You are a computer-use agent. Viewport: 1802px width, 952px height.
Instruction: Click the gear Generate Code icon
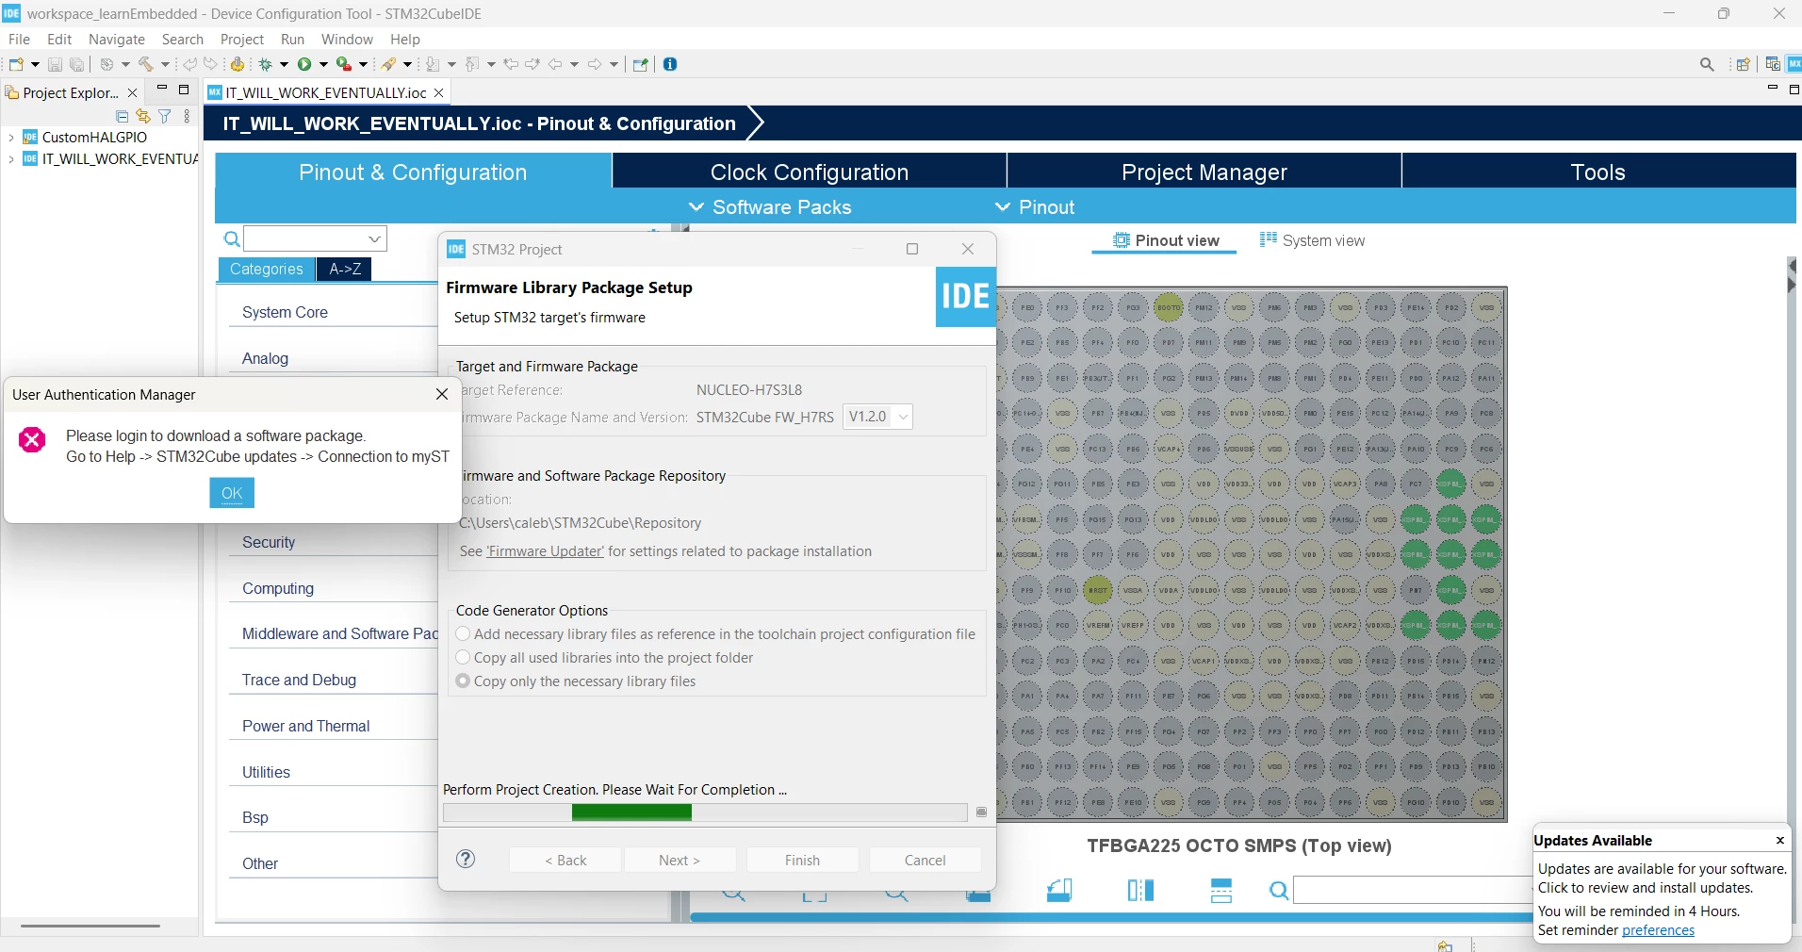point(238,64)
